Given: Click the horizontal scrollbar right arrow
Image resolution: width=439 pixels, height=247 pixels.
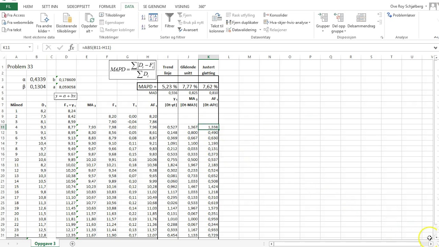Looking at the screenshot, I should click(431, 244).
